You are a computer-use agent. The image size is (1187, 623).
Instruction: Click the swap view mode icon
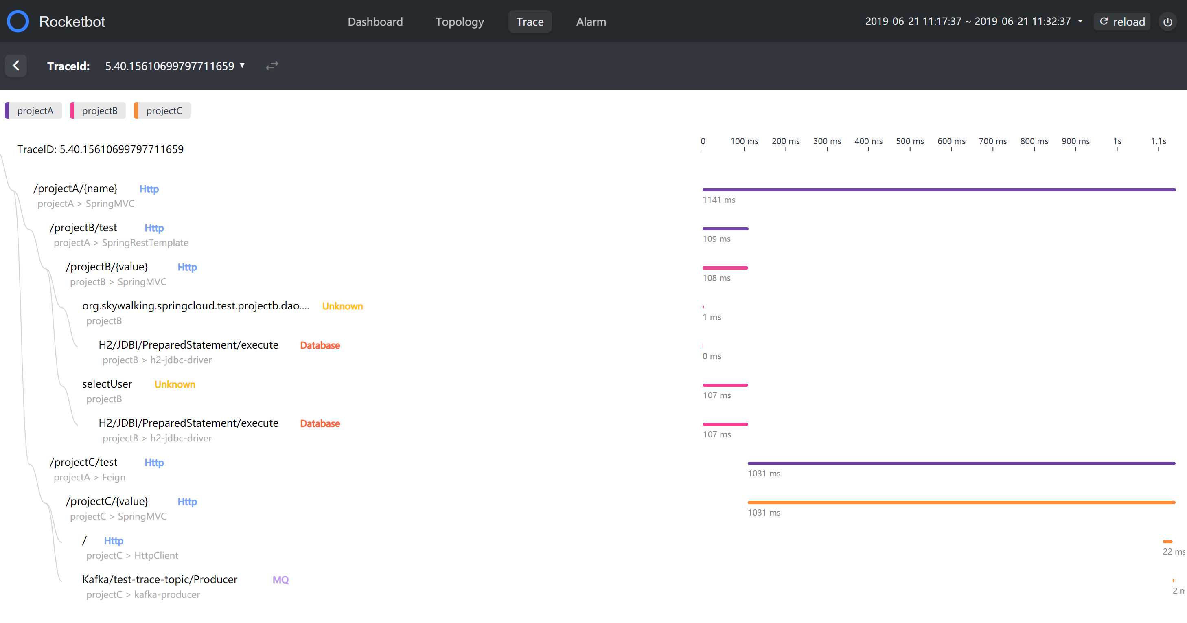point(272,66)
